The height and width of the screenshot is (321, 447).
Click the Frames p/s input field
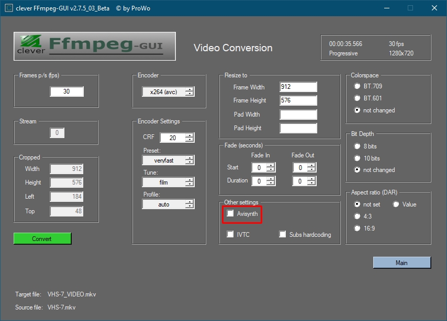coord(66,91)
